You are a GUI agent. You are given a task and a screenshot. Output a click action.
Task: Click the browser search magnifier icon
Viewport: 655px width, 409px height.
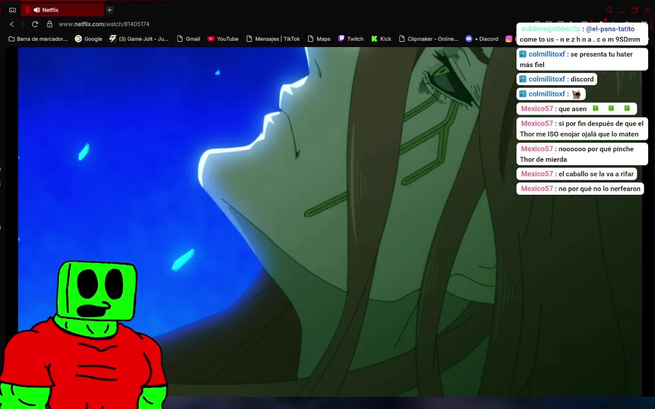point(609,10)
